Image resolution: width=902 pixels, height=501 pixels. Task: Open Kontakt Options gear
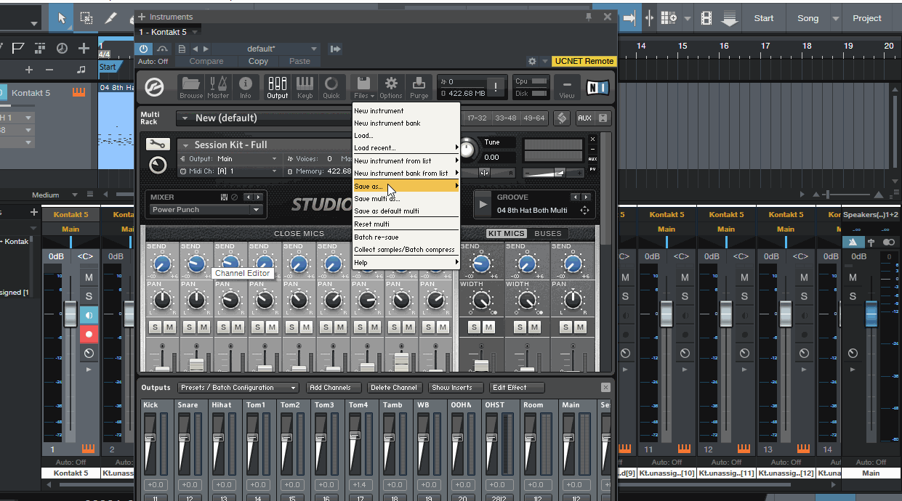[390, 86]
